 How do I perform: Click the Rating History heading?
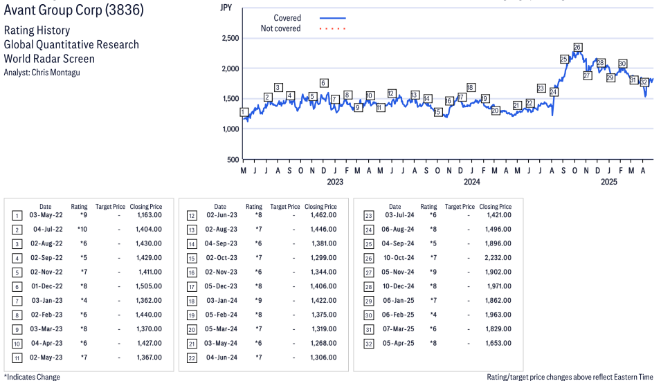tap(37, 30)
